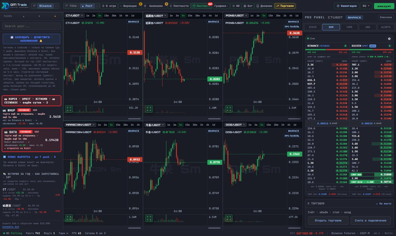Fullscreen the DOS/USDT chart
This screenshot has height=236, width=396.
tap(229, 218)
